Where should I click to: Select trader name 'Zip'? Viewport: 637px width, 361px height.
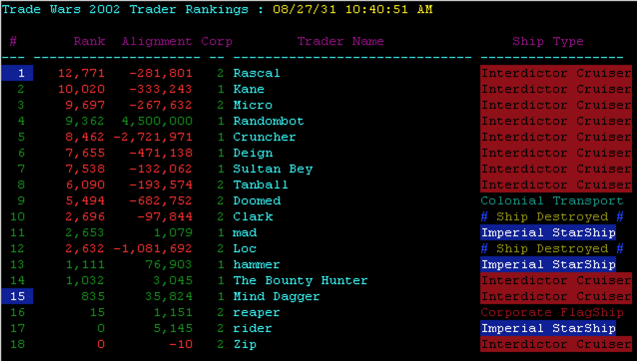[245, 344]
